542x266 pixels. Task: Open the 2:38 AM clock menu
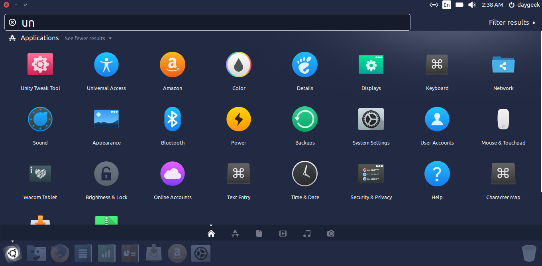(493, 5)
